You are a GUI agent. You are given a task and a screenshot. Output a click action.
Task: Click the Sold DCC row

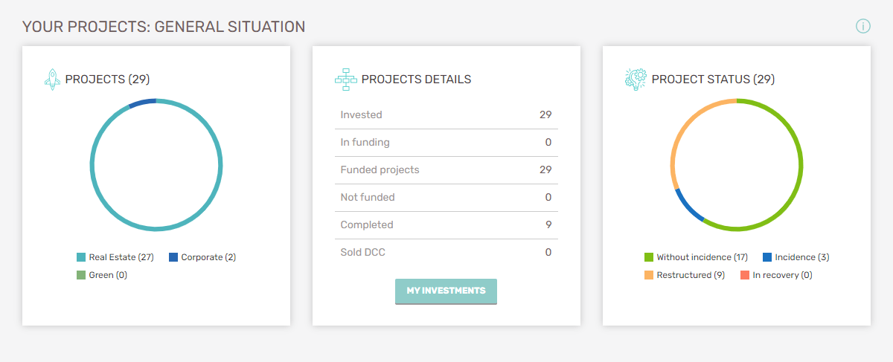click(446, 253)
